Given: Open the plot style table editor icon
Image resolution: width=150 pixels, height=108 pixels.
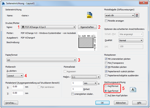Looking at the screenshot, I should (x=137, y=15).
